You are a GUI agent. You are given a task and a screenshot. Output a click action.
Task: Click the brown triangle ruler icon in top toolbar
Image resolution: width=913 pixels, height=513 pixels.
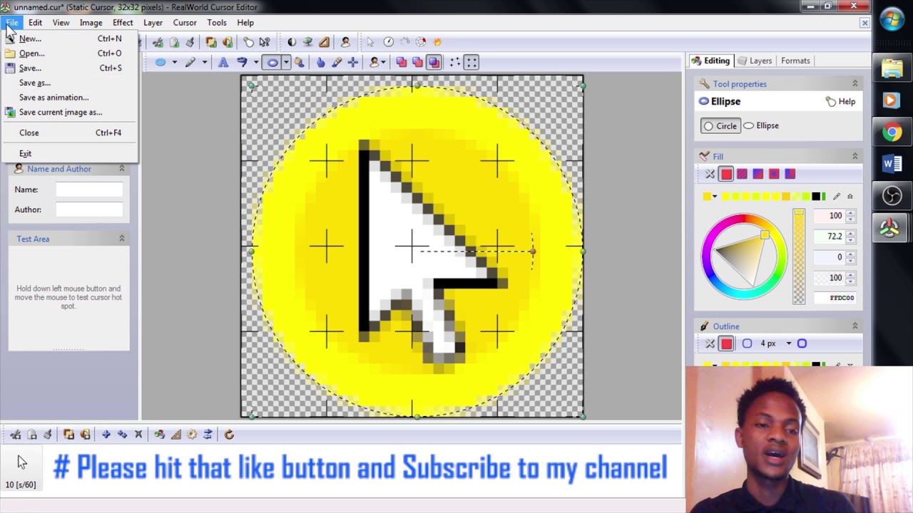pyautogui.click(x=324, y=42)
